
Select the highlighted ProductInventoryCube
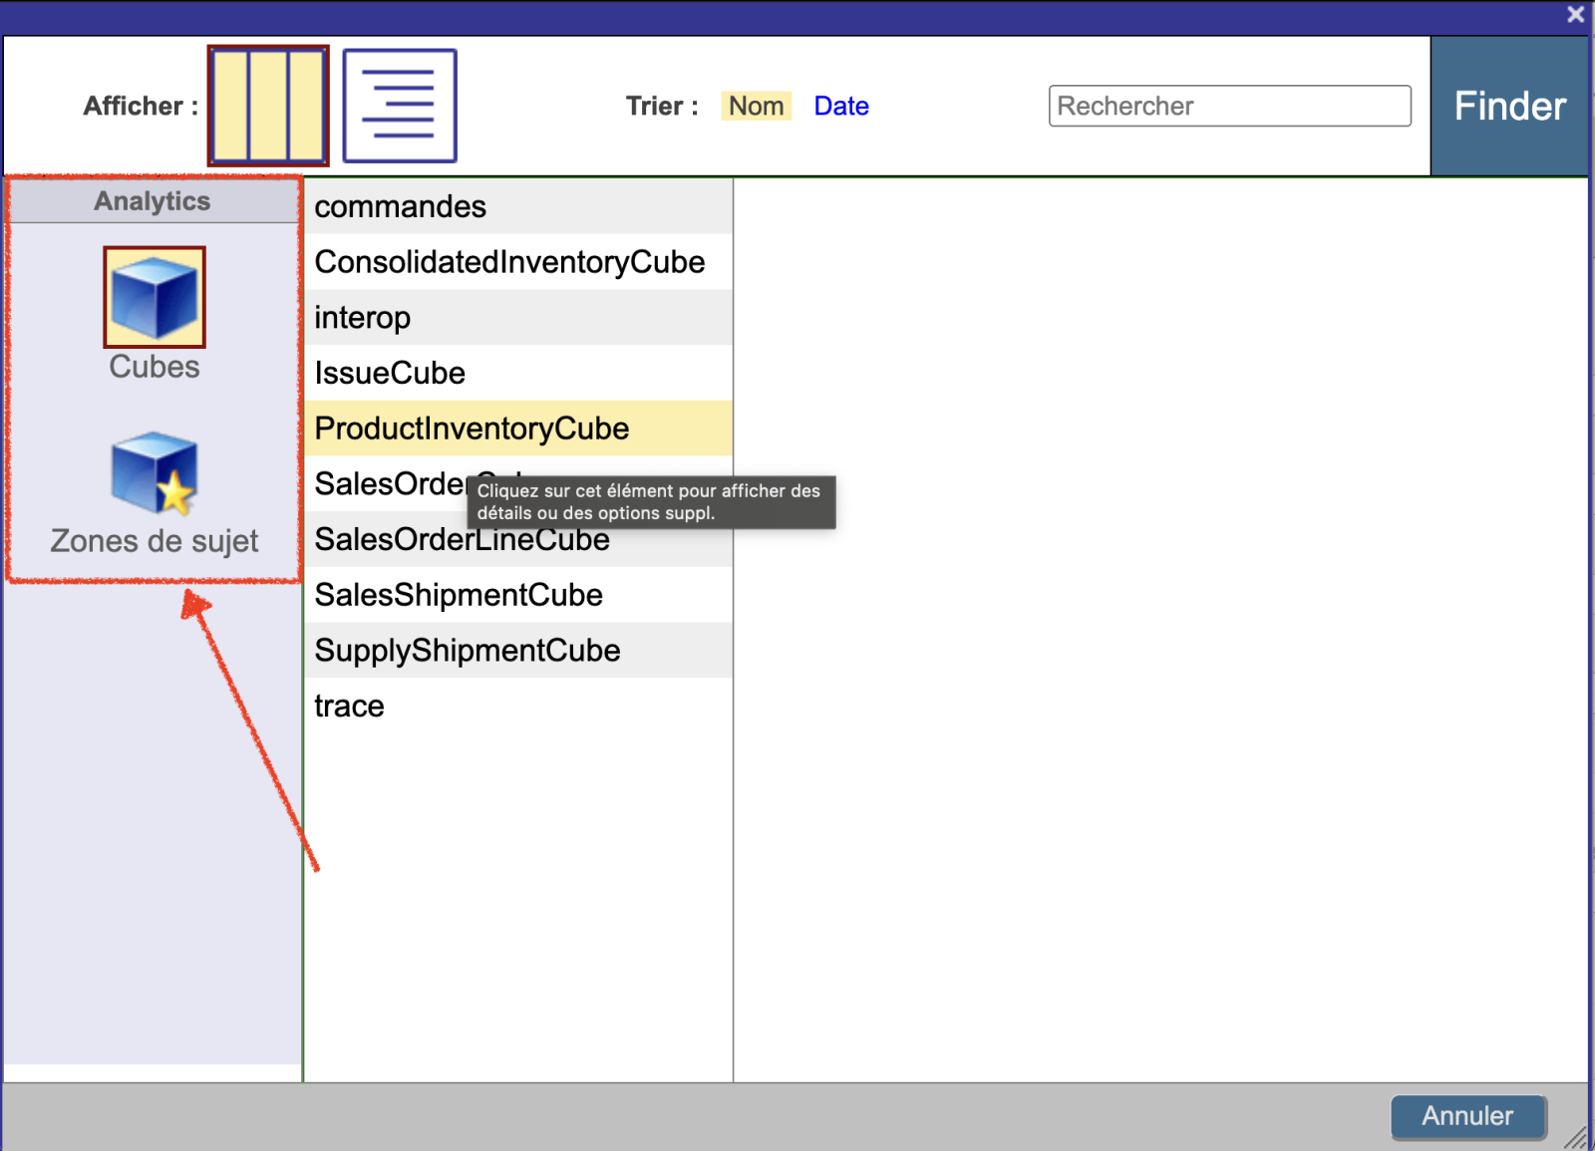click(472, 429)
